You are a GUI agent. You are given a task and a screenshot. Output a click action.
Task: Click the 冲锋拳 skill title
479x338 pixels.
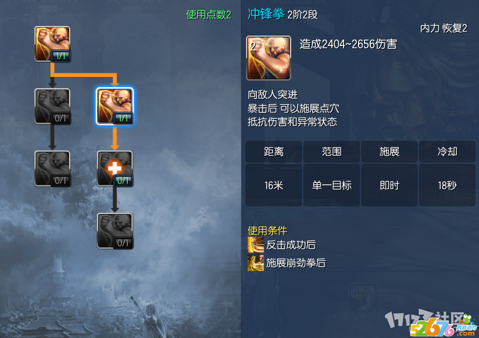(x=266, y=14)
